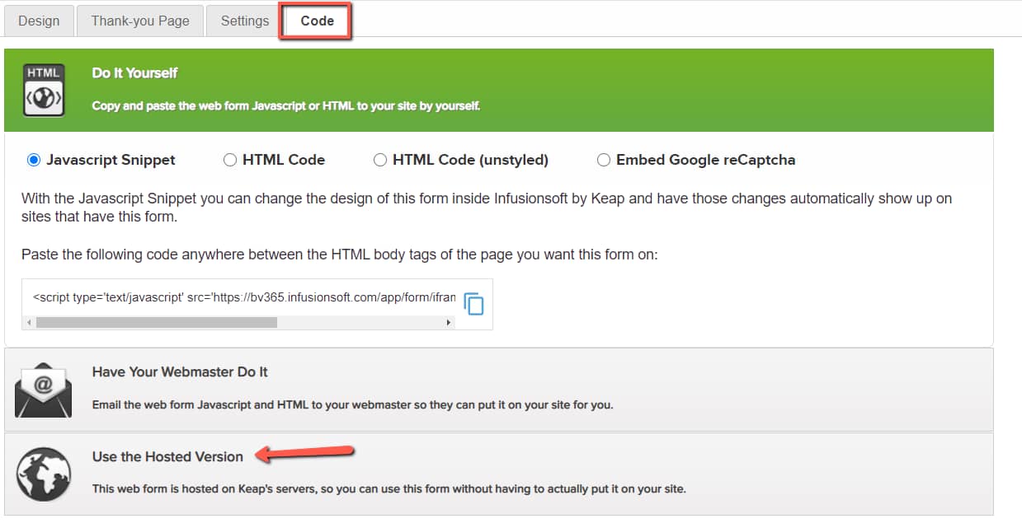
Task: Select the Code tab
Action: click(x=318, y=21)
